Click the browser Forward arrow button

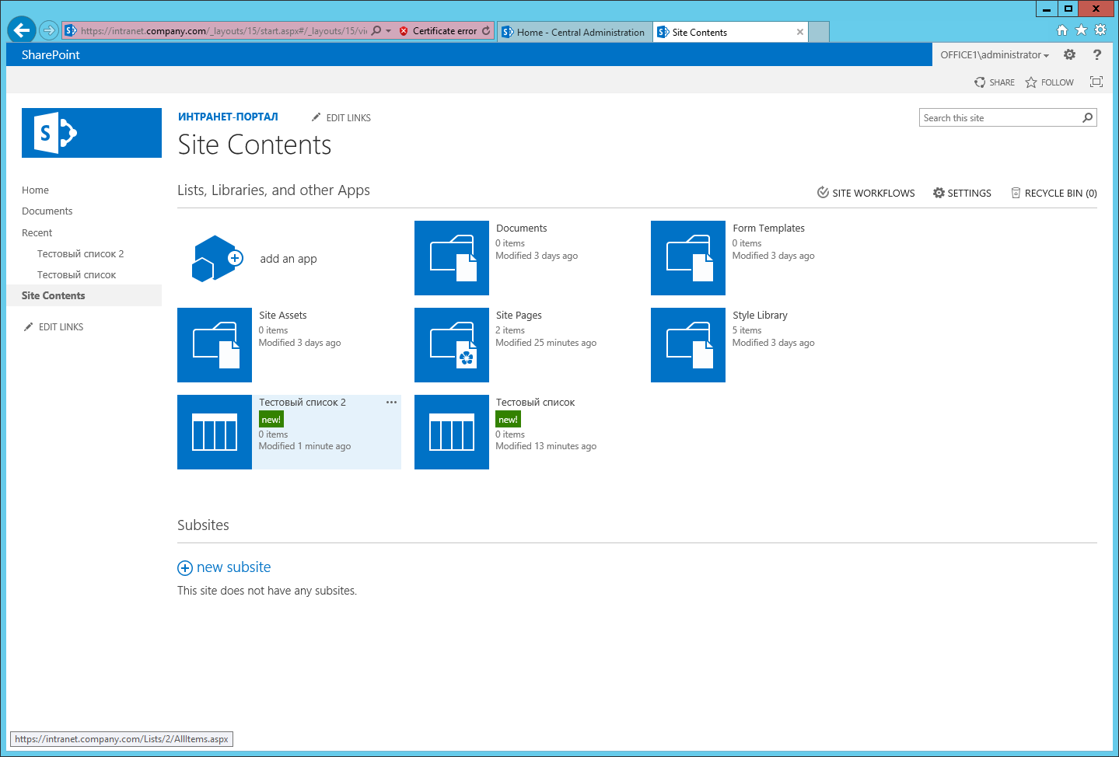coord(48,30)
